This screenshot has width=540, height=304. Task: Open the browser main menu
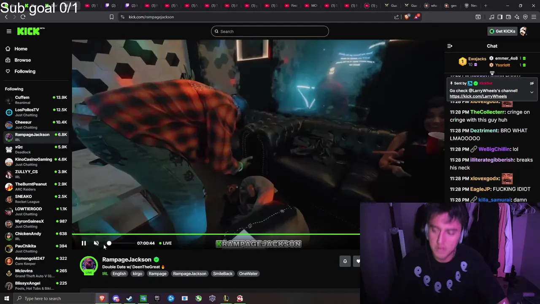point(534,17)
